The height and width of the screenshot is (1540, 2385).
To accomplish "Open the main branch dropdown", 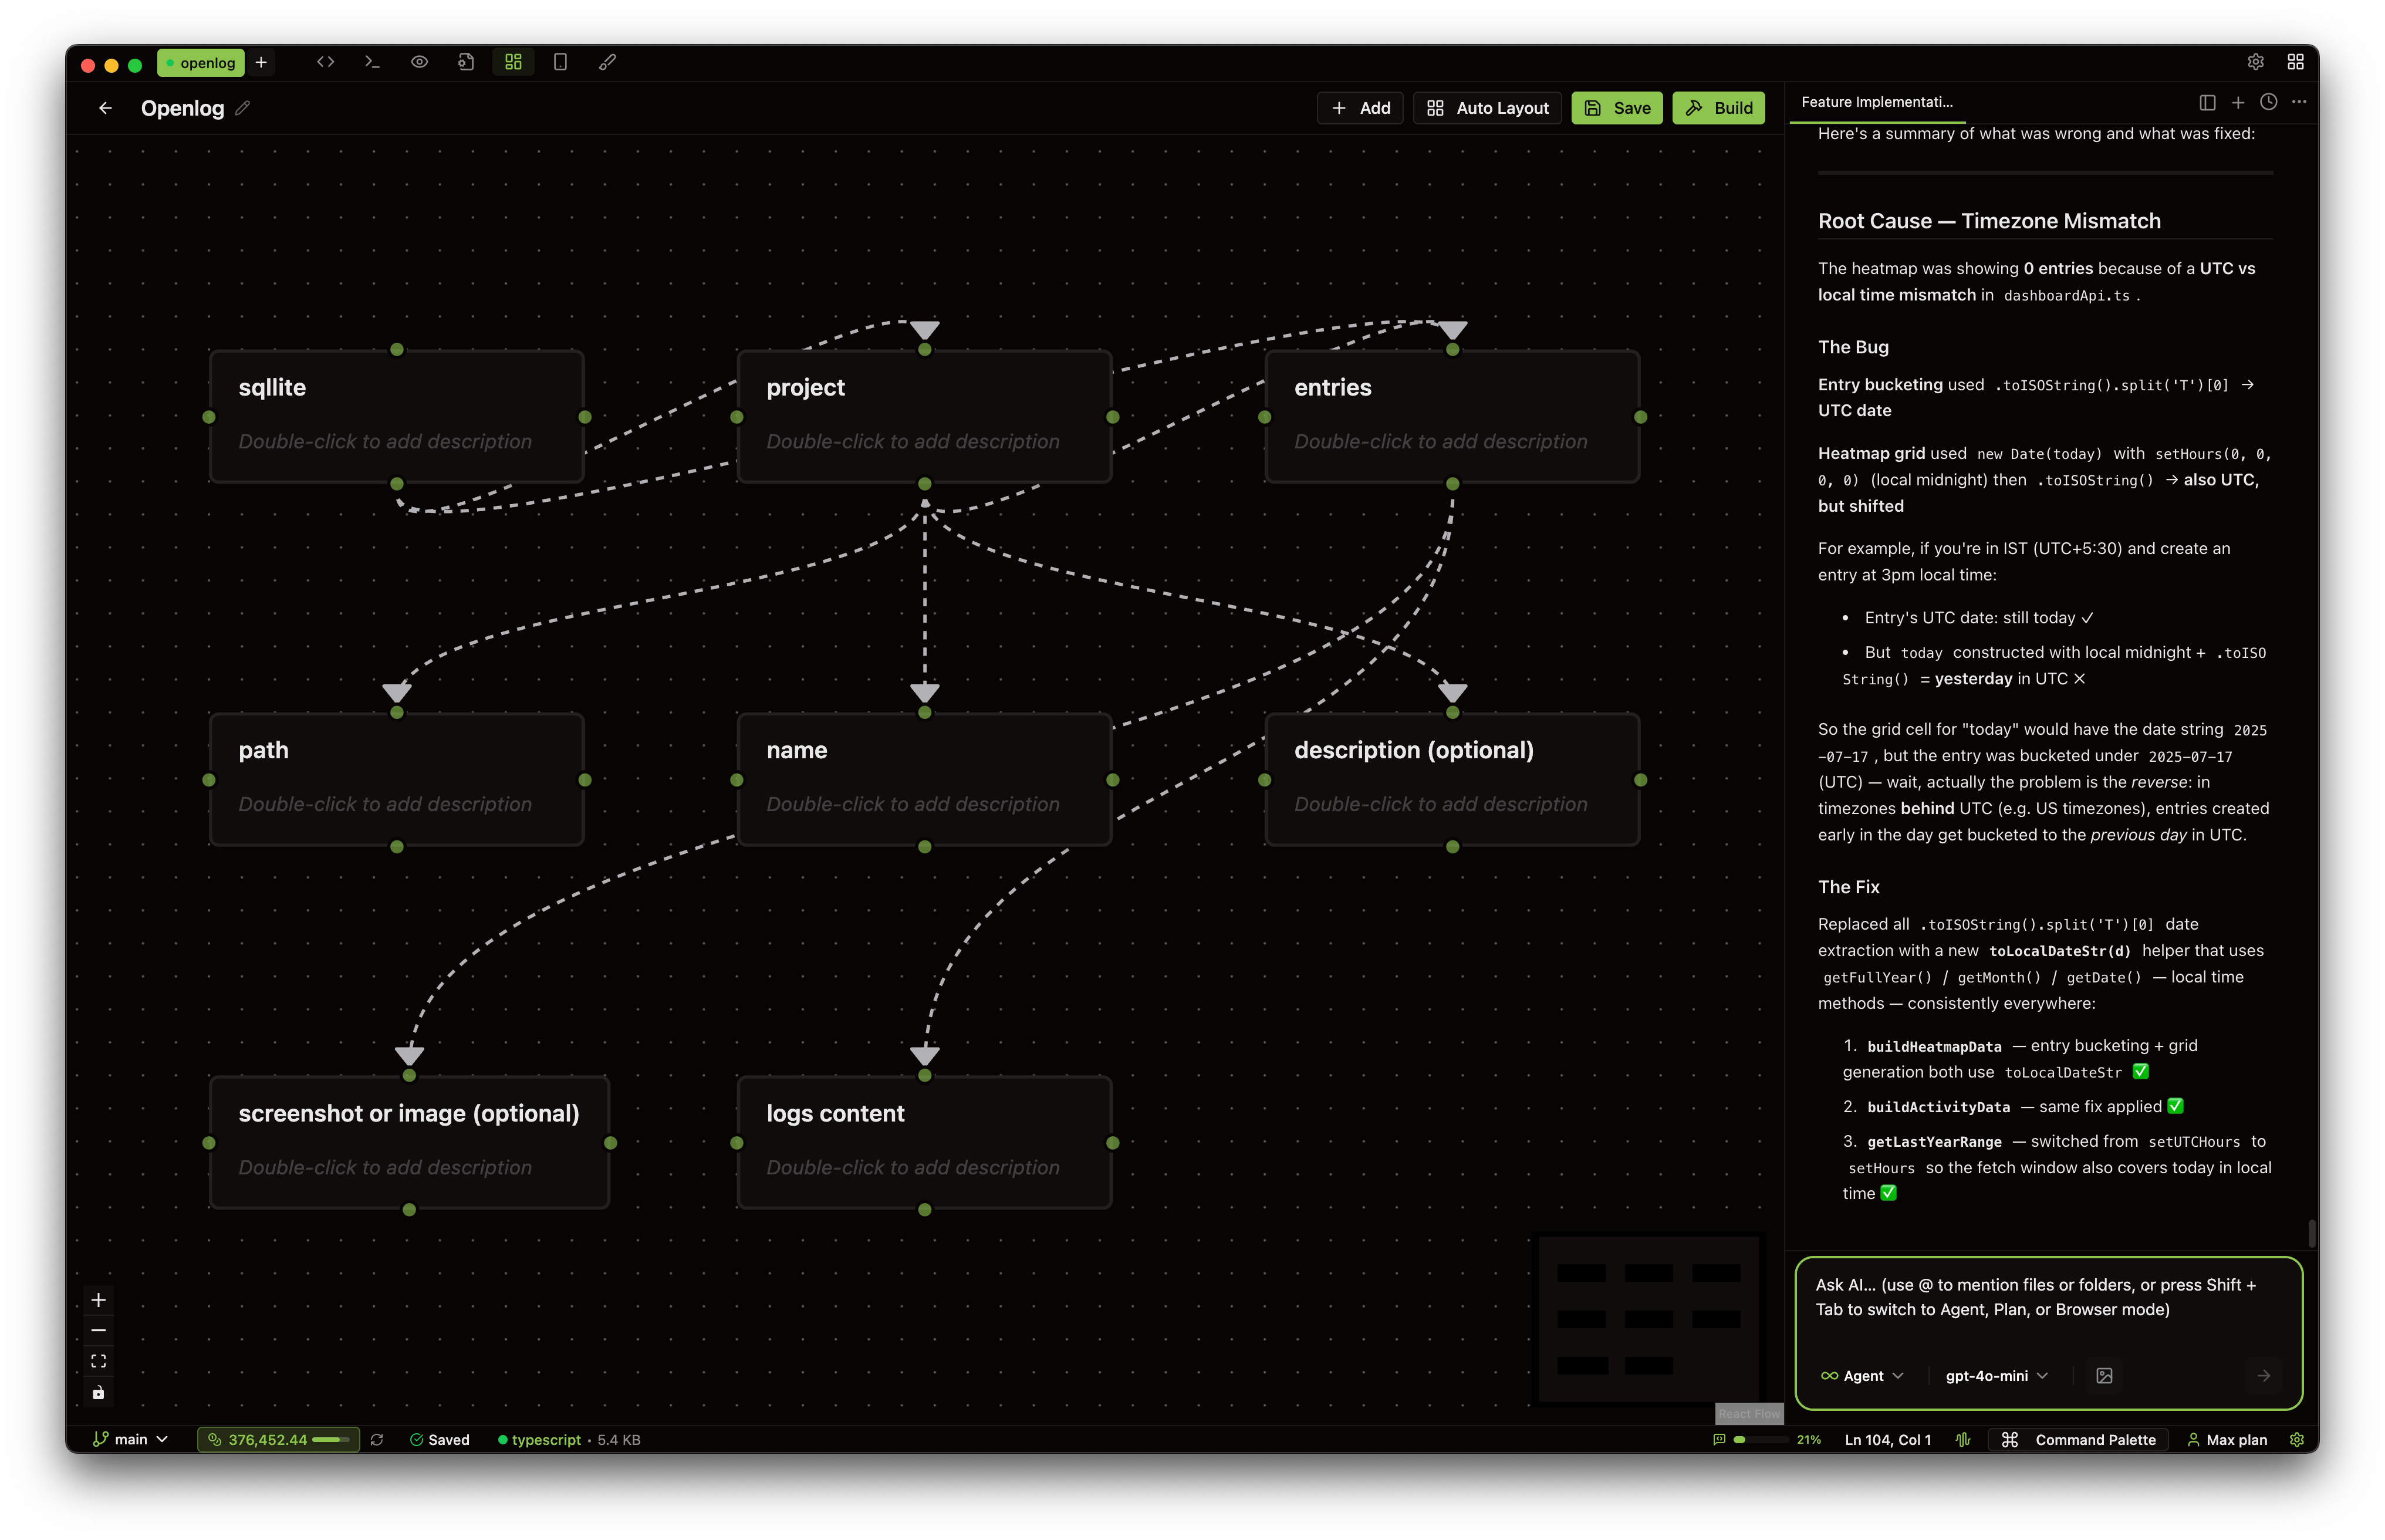I will 130,1439.
